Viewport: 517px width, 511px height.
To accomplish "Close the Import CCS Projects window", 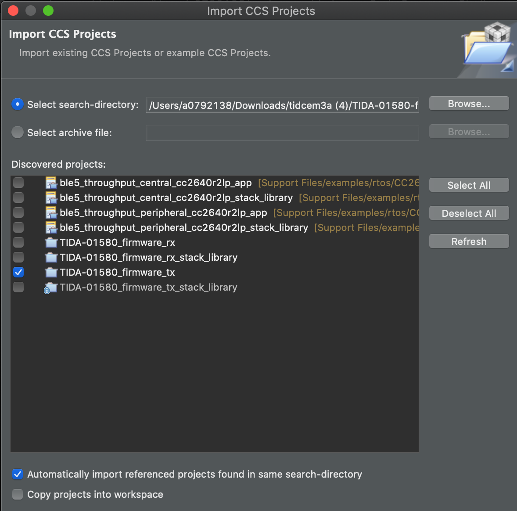I will pos(13,11).
